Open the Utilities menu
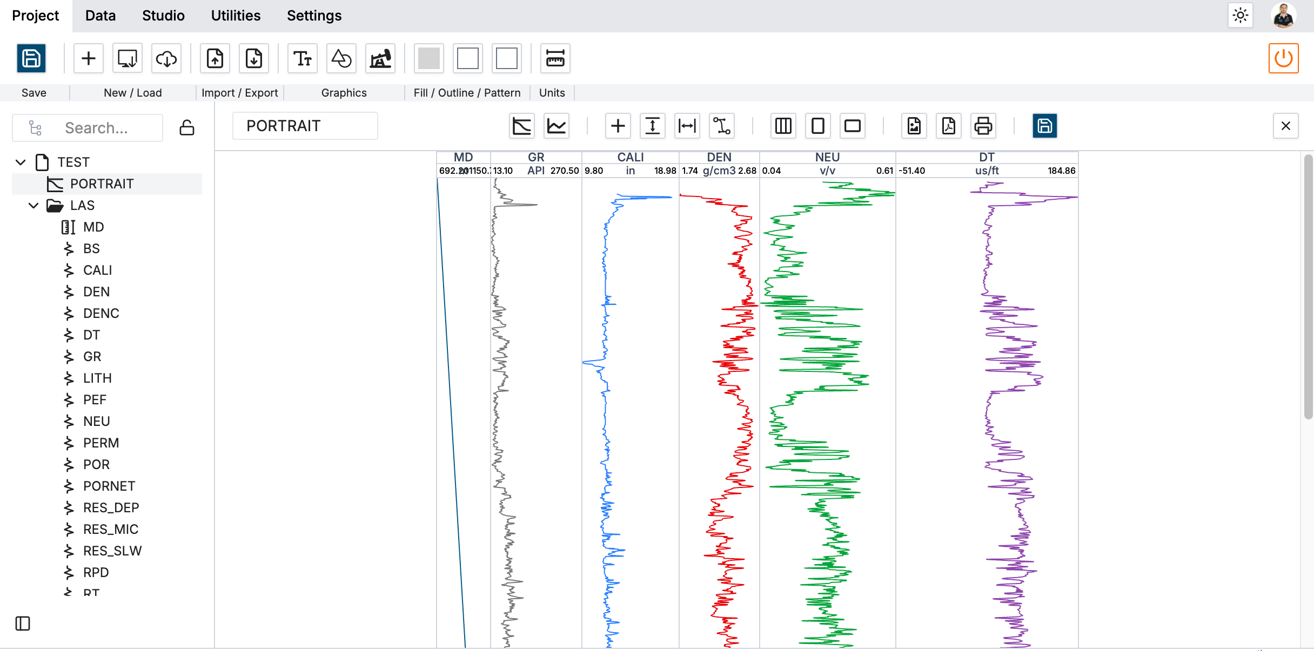Screen dimensions: 1314x651 coord(235,16)
